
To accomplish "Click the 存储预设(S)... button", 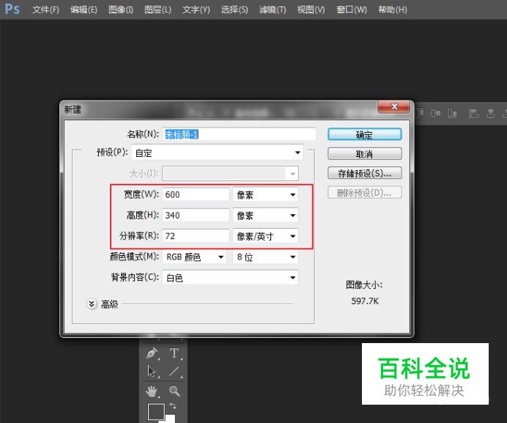I will point(364,173).
